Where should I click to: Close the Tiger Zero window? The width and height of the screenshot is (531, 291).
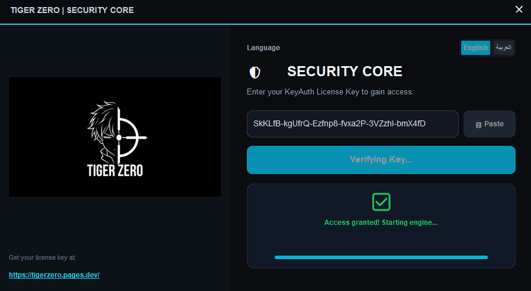519,9
